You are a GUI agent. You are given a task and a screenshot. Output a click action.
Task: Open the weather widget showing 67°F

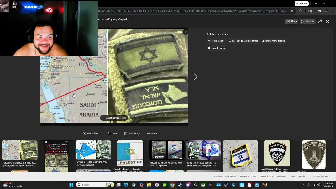tap(13, 185)
